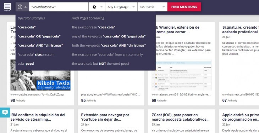Viewport: 259px width, 133px height.
Task: Open the plus.google.com/+WWWhatsnew link
Action: [110, 95]
